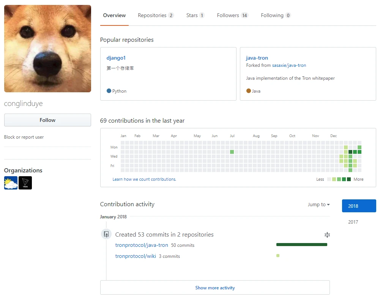Screen dimensions: 380x300
Task: Click the 第一个存储库 repository description
Action: (x=120, y=68)
